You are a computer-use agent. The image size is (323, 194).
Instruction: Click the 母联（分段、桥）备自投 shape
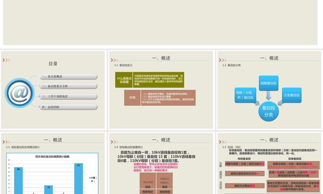coord(245,96)
